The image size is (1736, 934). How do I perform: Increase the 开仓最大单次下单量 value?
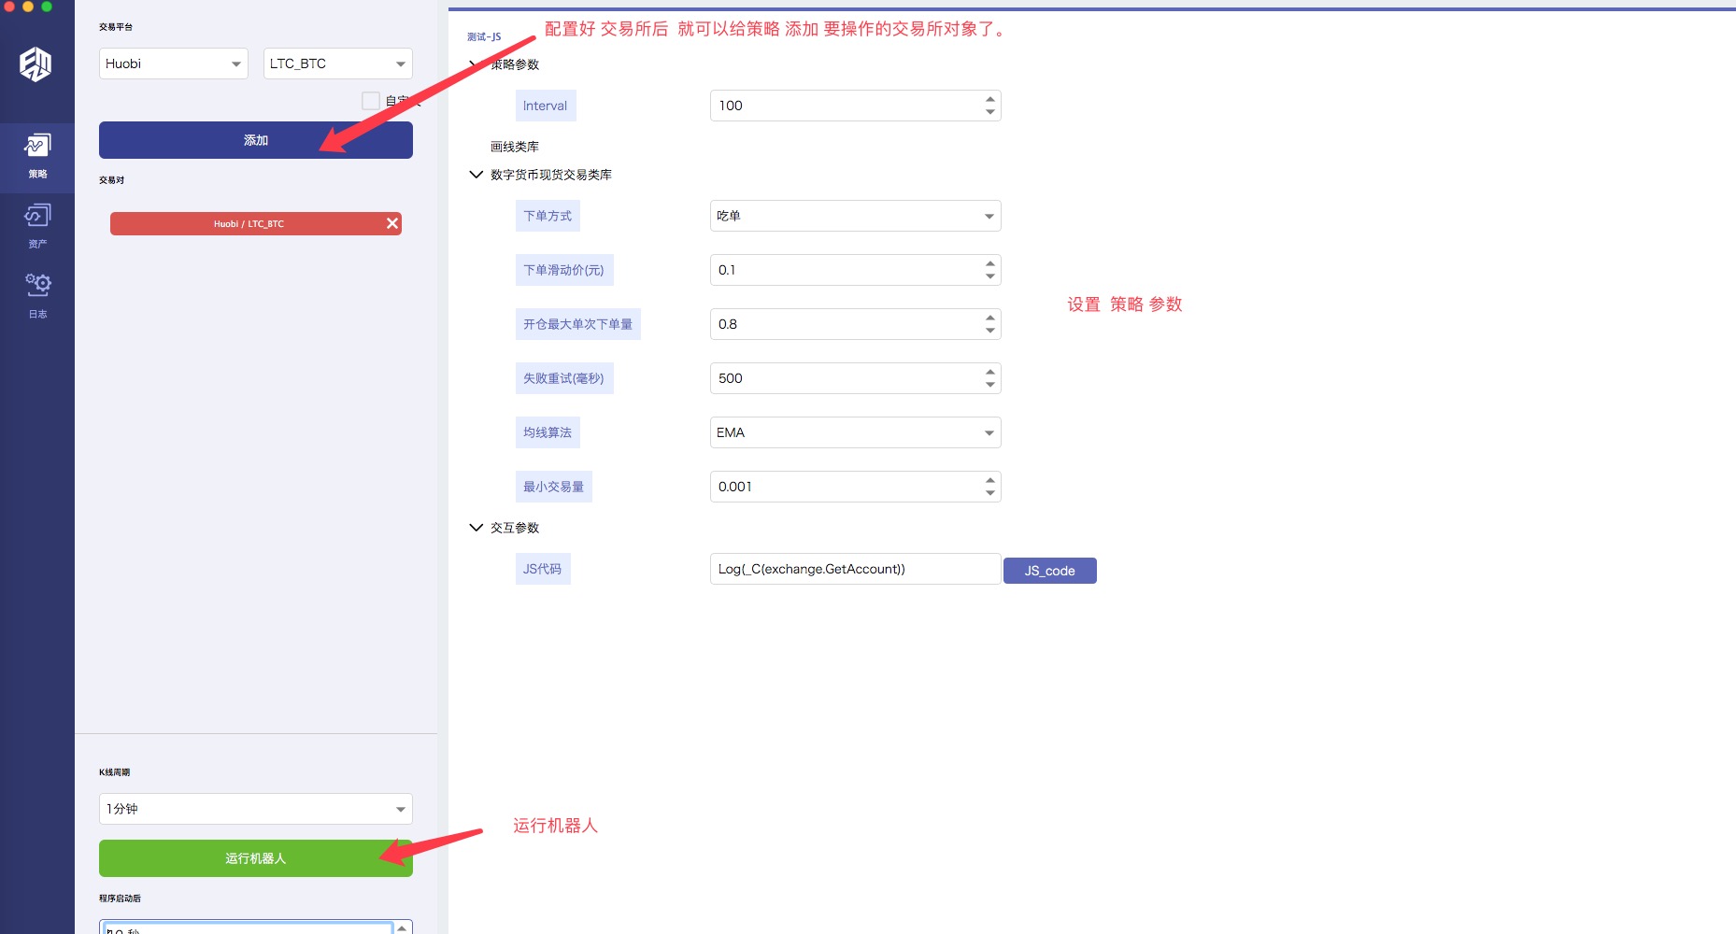pos(990,318)
